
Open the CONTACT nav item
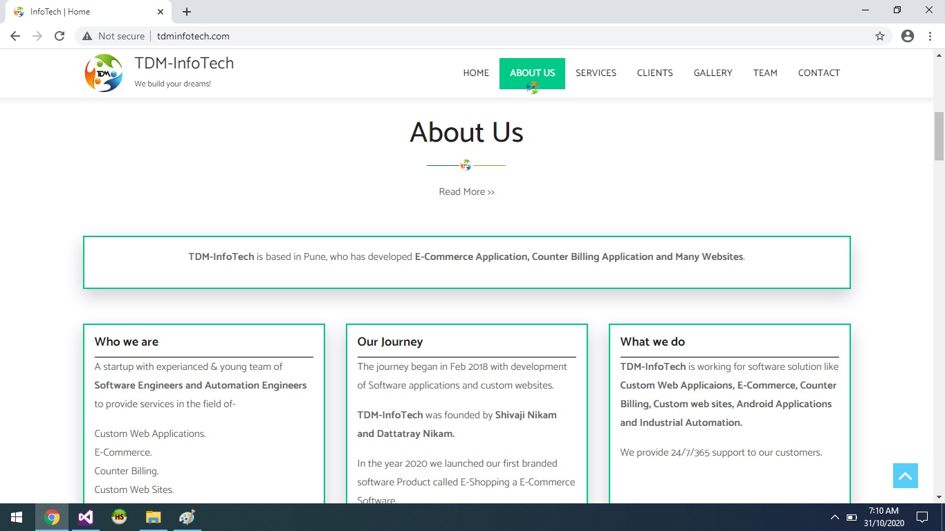tap(818, 73)
